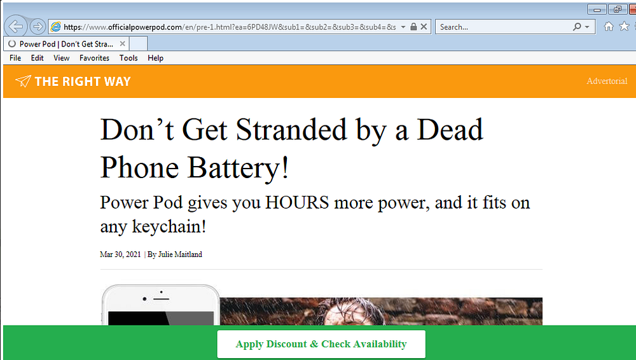Select the Power Pod browser tab
Viewport: 636px width, 360px height.
click(64, 44)
